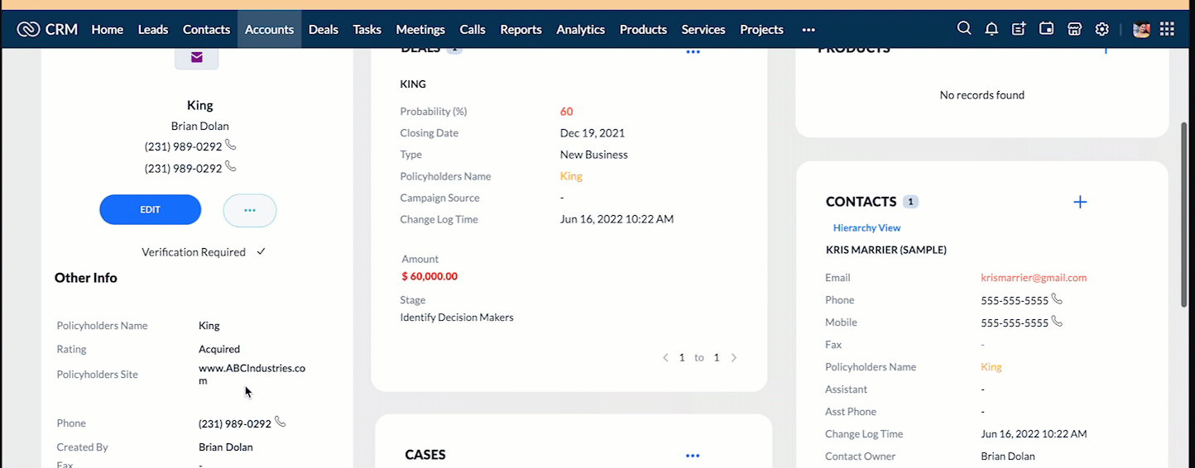This screenshot has width=1195, height=468.
Task: Open the Contacts tab
Action: click(x=206, y=29)
